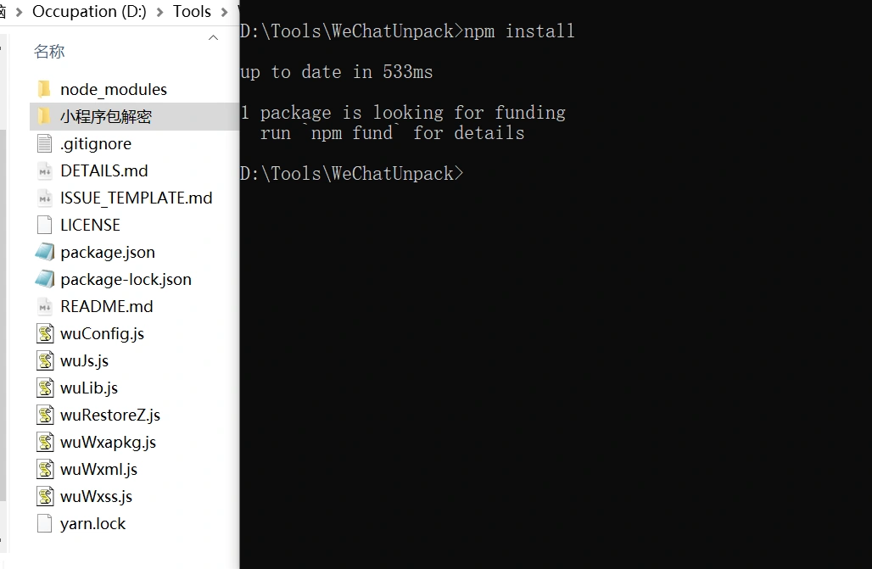This screenshot has height=569, width=872.
Task: Click the 小程序包解密 folder icon
Action: (45, 116)
